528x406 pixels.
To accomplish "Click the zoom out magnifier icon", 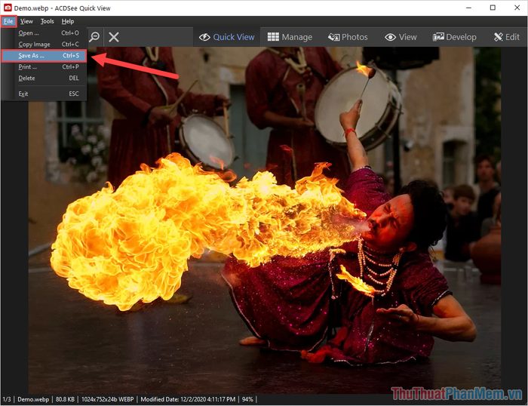I will pyautogui.click(x=94, y=37).
